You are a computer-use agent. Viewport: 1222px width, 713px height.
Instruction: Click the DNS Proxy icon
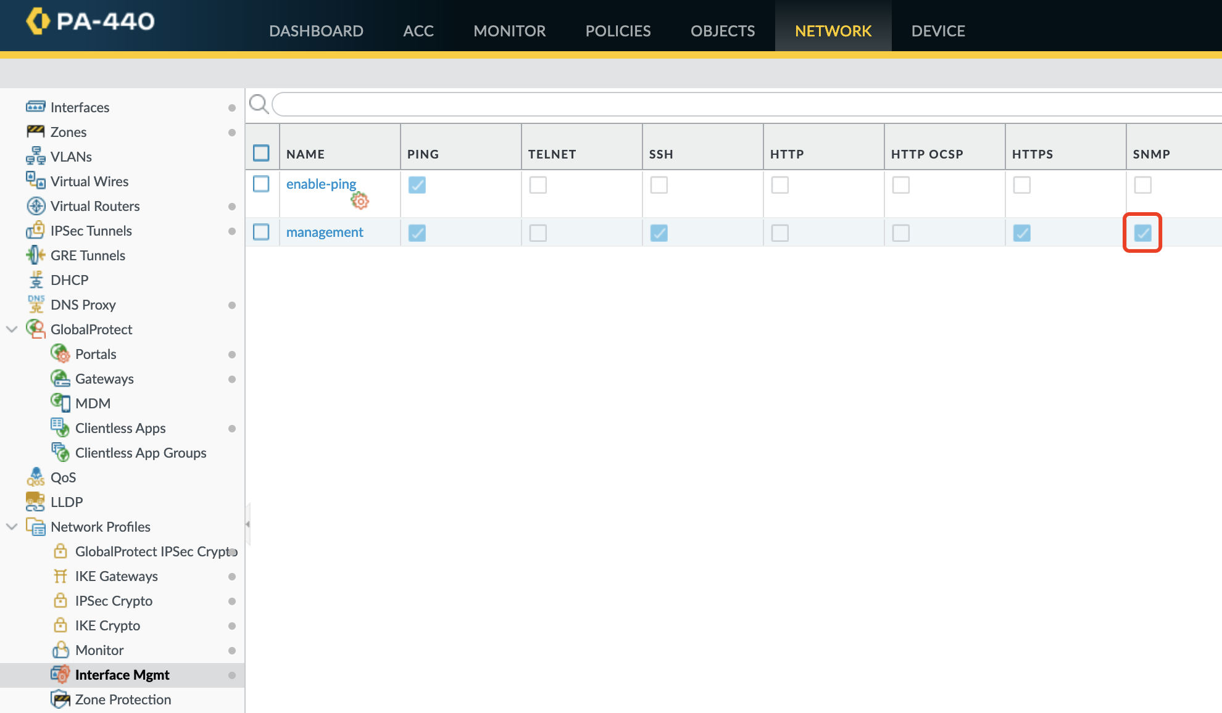click(36, 304)
